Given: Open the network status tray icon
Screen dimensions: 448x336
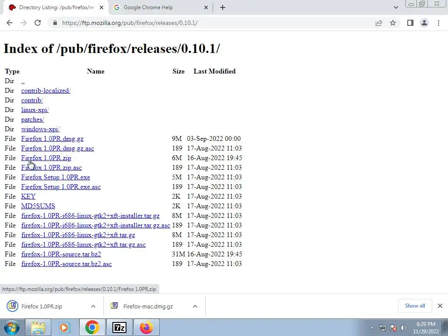Looking at the screenshot, I should click(382, 328).
